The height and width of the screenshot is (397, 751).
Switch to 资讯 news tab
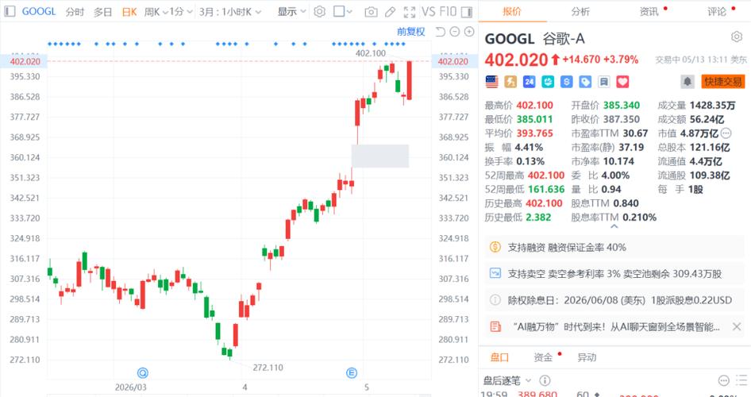[x=649, y=11]
